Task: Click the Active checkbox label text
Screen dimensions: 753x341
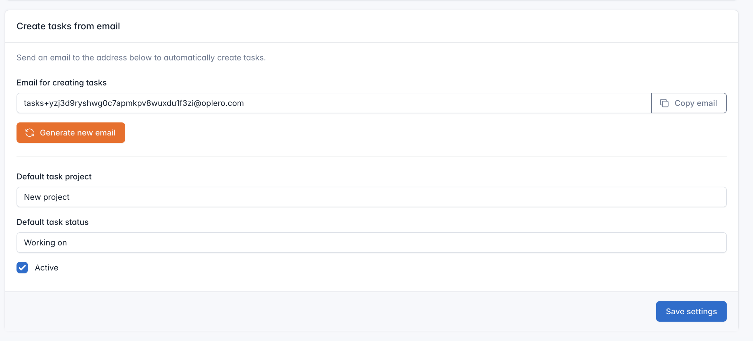Action: tap(46, 268)
